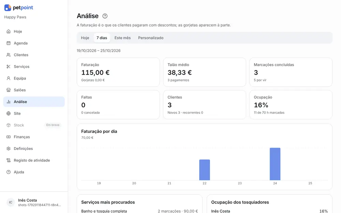The width and height of the screenshot is (341, 213).
Task: Open Clientes from the sidebar
Action: coord(34,55)
